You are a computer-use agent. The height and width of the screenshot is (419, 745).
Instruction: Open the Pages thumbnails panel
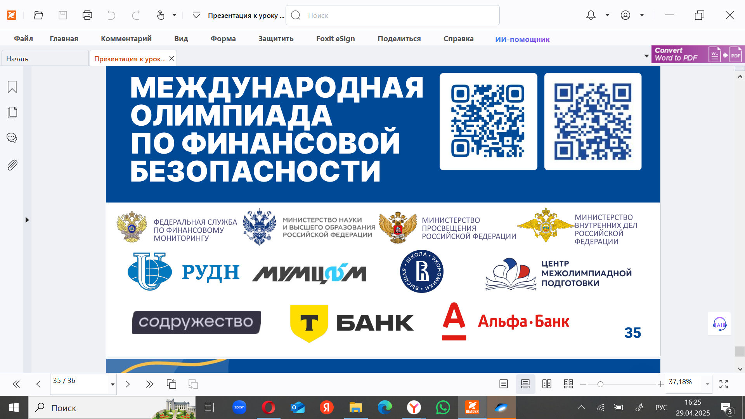[x=12, y=113]
